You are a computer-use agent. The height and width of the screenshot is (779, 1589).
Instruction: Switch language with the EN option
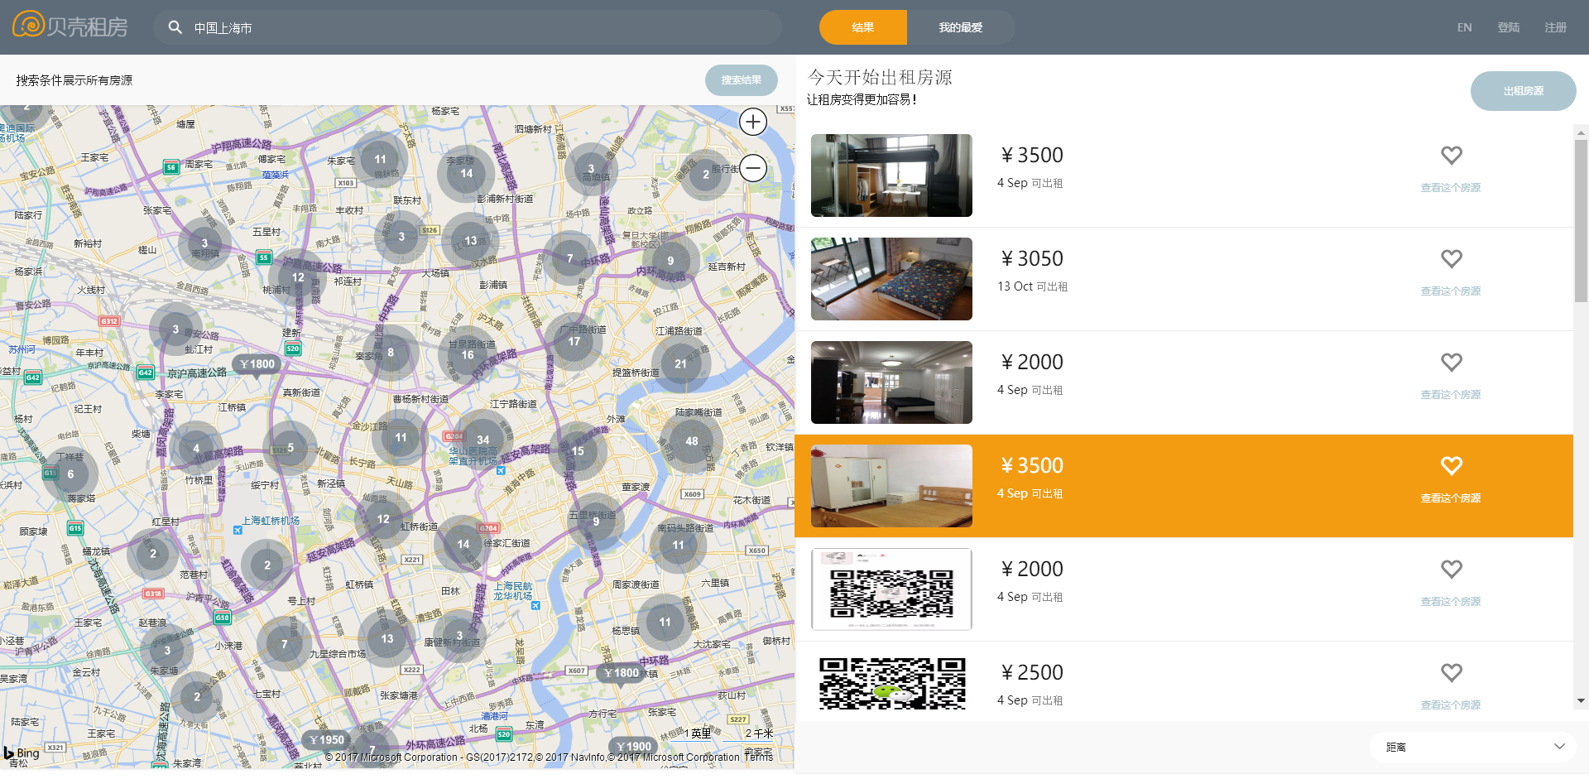point(1464,27)
